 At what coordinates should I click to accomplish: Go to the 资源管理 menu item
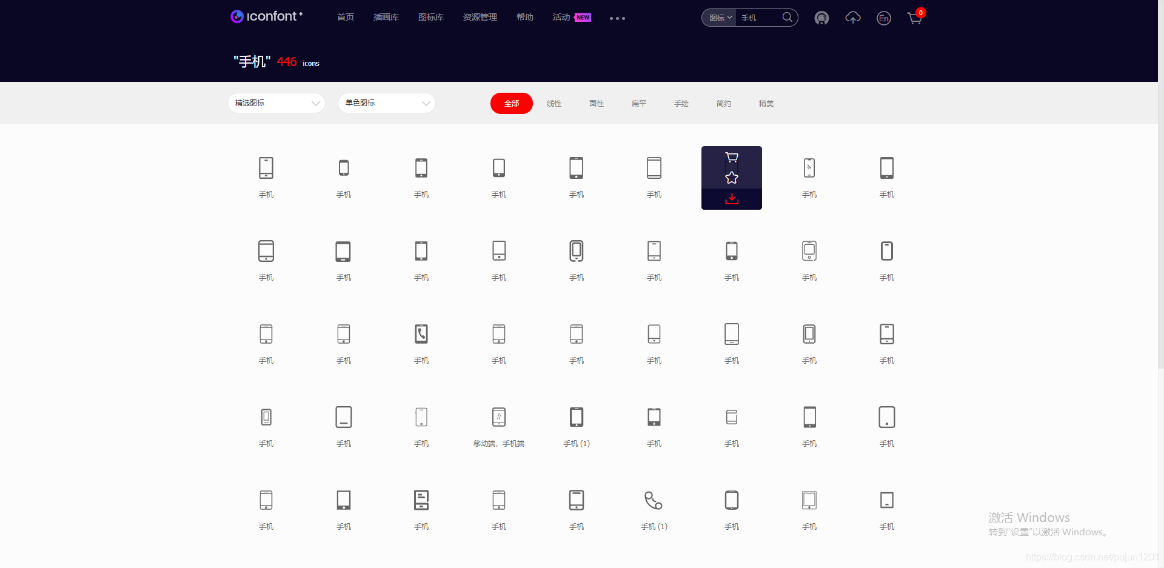[480, 17]
